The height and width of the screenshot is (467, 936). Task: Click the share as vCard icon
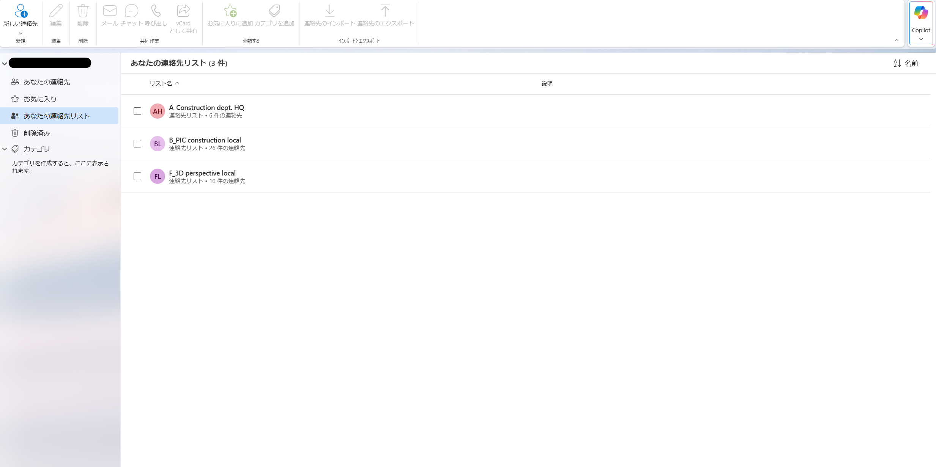point(183,11)
